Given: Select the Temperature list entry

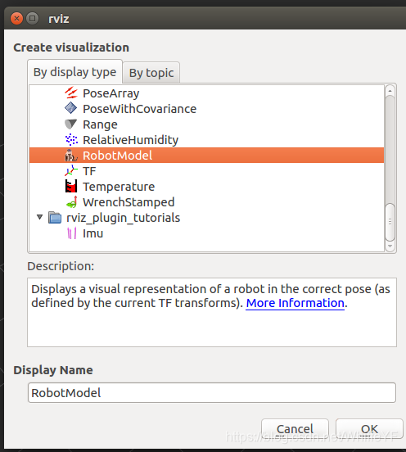Looking at the screenshot, I should pyautogui.click(x=119, y=187).
